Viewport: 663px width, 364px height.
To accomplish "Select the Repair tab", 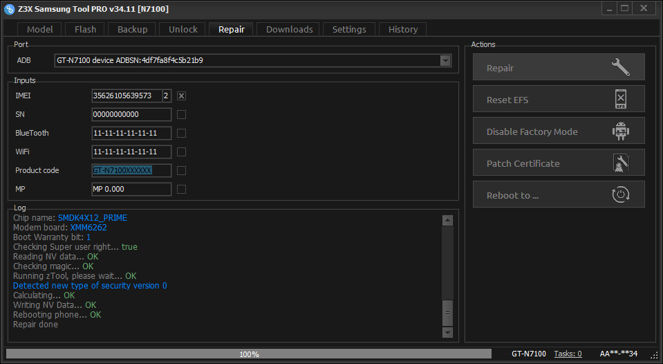I will pos(232,29).
